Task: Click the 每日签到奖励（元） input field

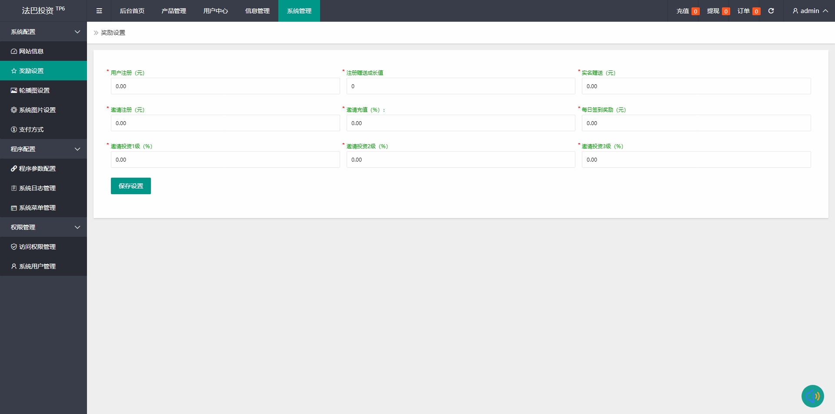Action: pos(696,123)
